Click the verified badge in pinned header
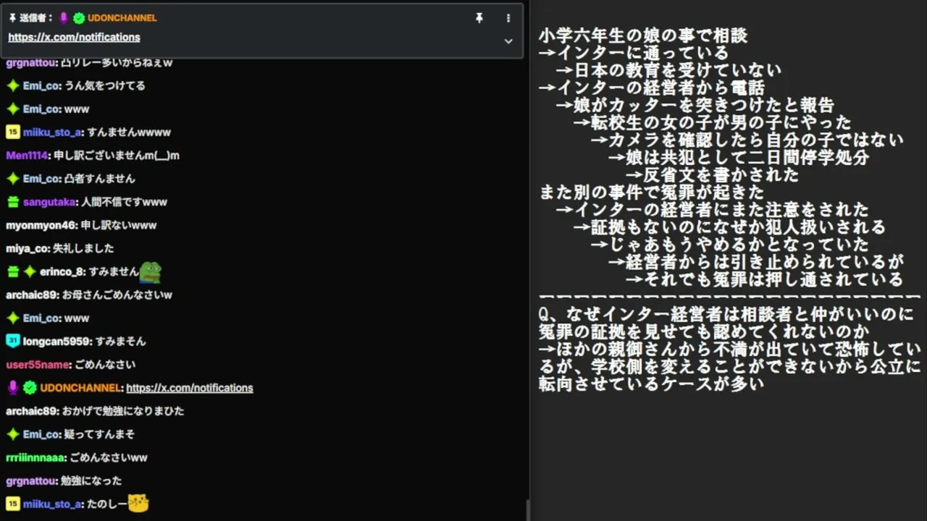Viewport: 927px width, 521px height. [x=79, y=18]
